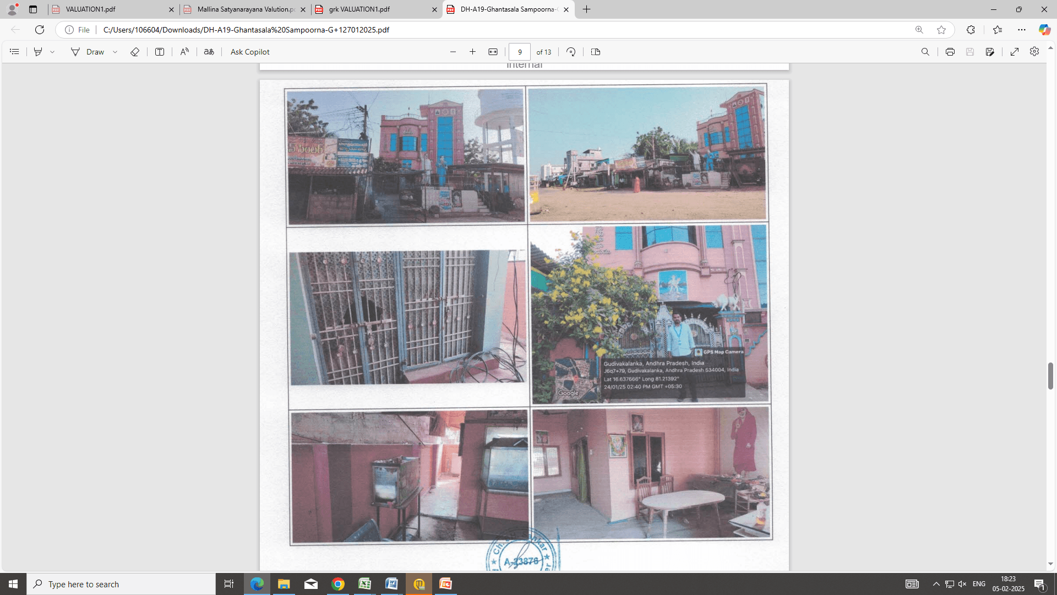This screenshot has width=1057, height=595.
Task: Close the DH-A19-Ghantasala Sampoorna tab
Action: (566, 9)
